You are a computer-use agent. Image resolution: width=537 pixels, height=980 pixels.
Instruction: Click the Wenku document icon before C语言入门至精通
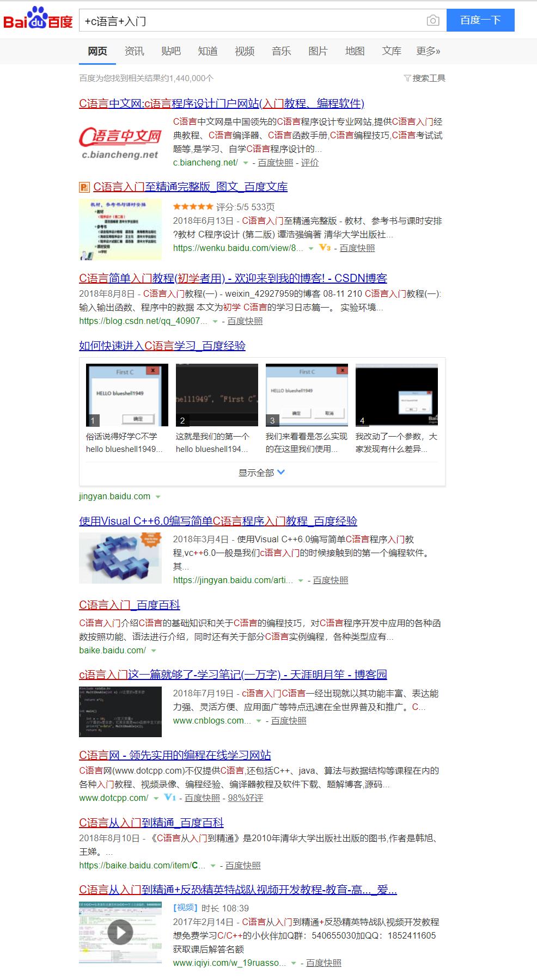(x=84, y=187)
